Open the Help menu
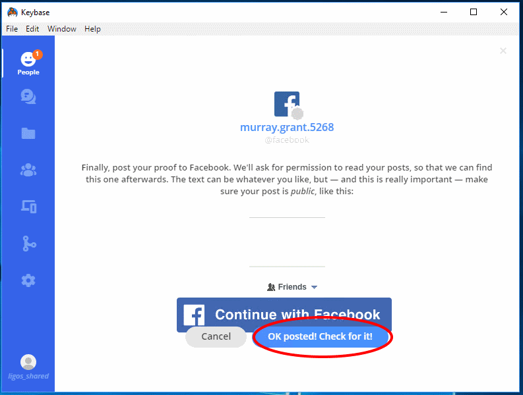Image resolution: width=523 pixels, height=395 pixels. [92, 29]
